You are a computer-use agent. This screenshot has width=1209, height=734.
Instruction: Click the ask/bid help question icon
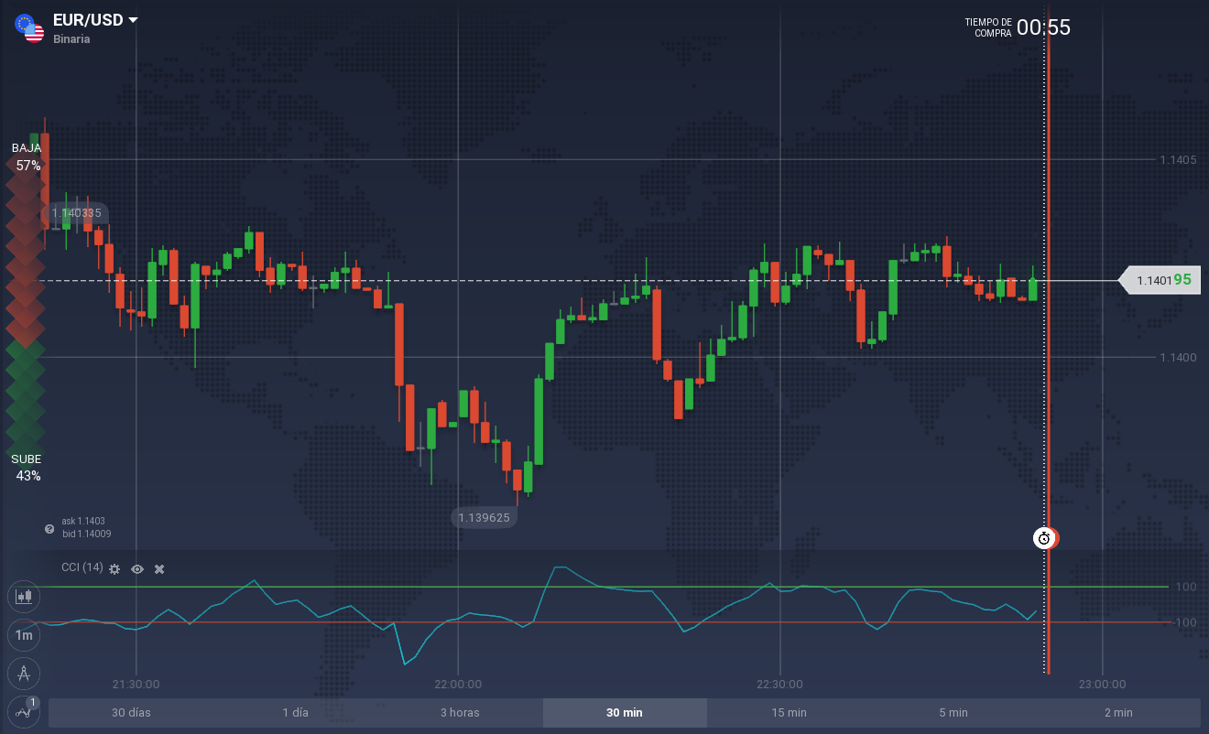point(49,529)
